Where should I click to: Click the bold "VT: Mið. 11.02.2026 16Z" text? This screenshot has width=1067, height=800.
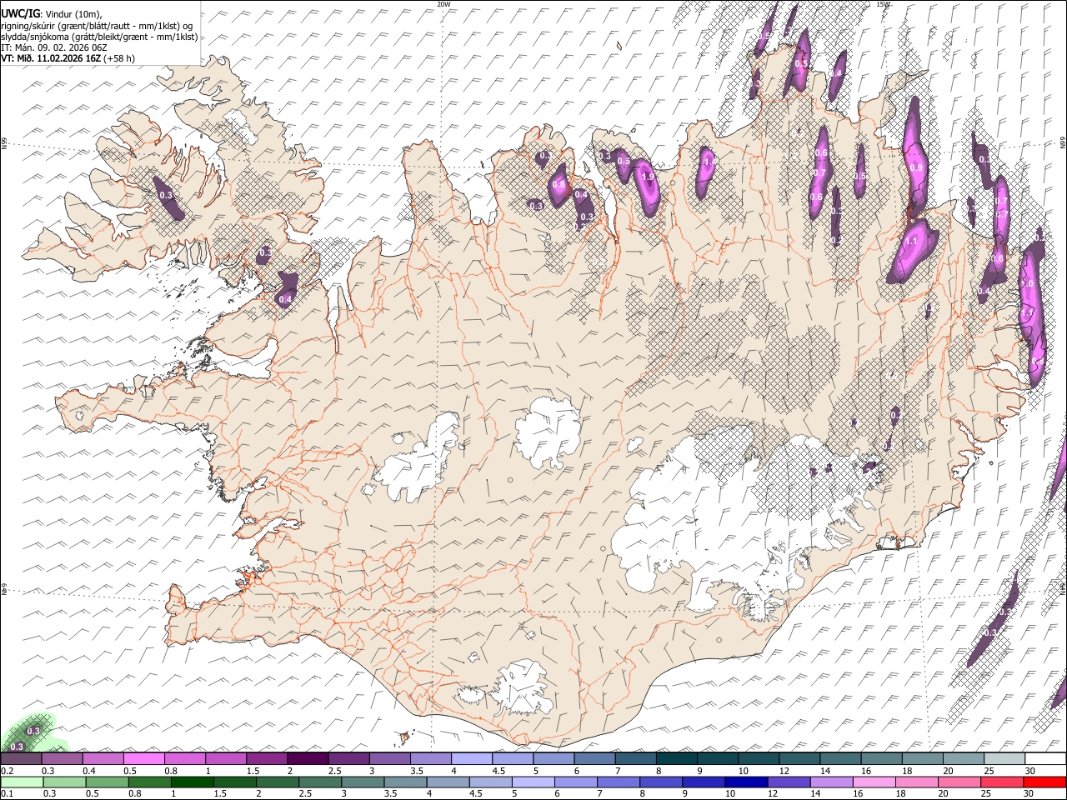51,58
